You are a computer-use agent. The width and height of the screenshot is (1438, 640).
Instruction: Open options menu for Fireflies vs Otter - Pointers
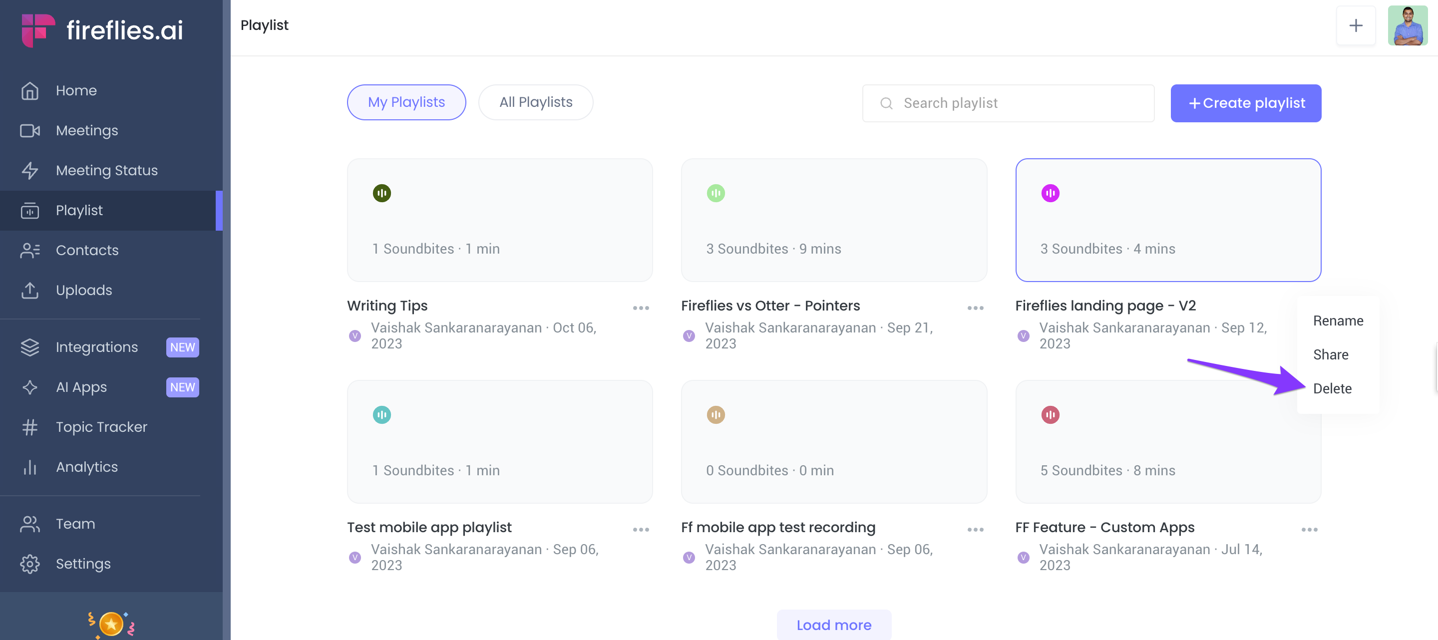pos(975,308)
